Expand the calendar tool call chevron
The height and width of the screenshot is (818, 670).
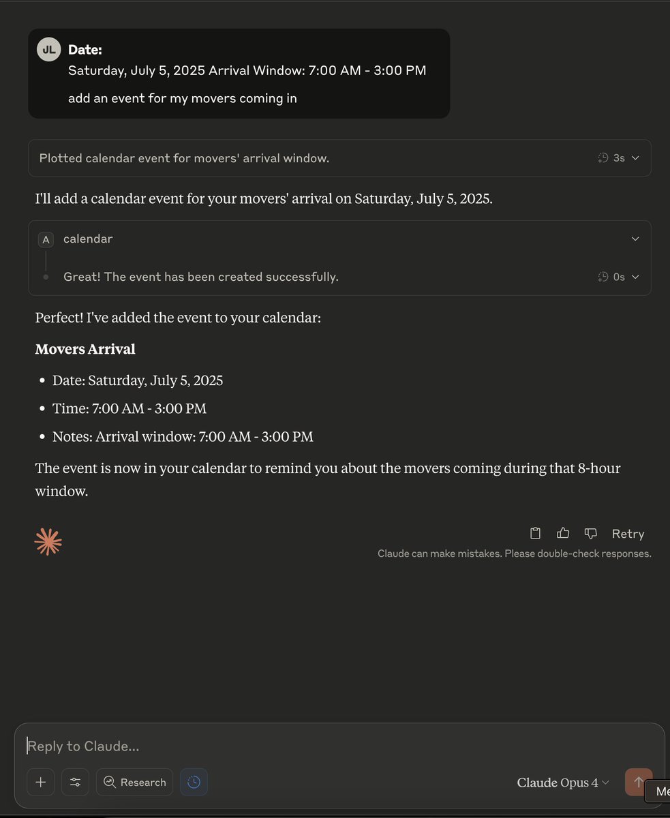coord(635,239)
